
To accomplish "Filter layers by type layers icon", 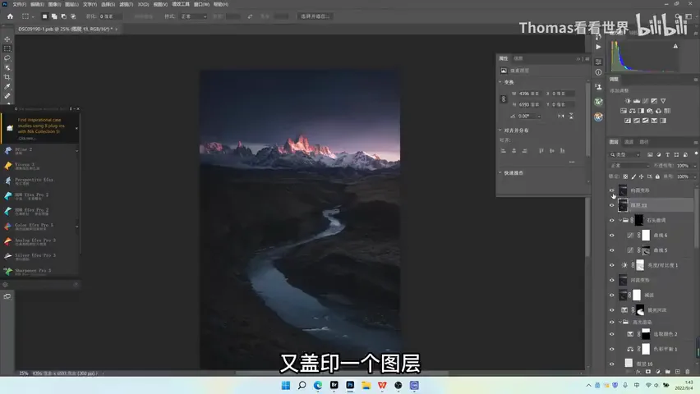I will click(x=667, y=155).
